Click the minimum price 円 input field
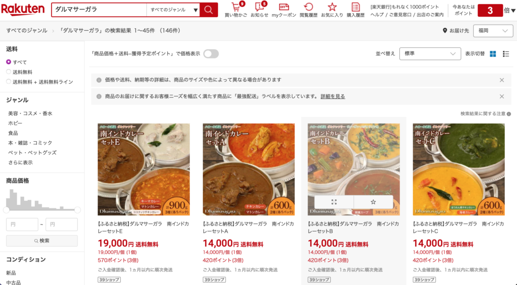Viewport: 517px width, 285px height. click(22, 224)
